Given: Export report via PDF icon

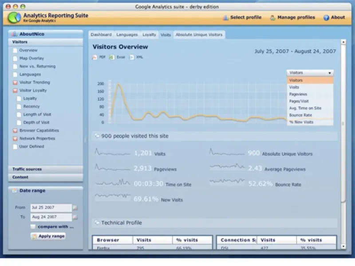Looking at the screenshot, I should pyautogui.click(x=95, y=57).
